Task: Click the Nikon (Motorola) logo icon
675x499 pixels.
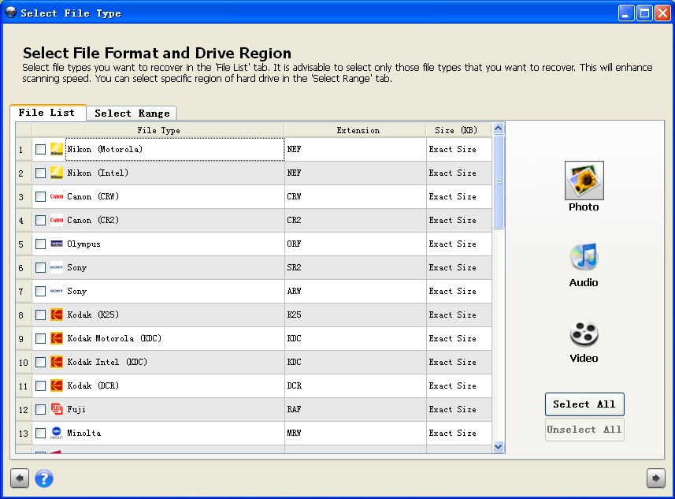Action: [57, 150]
